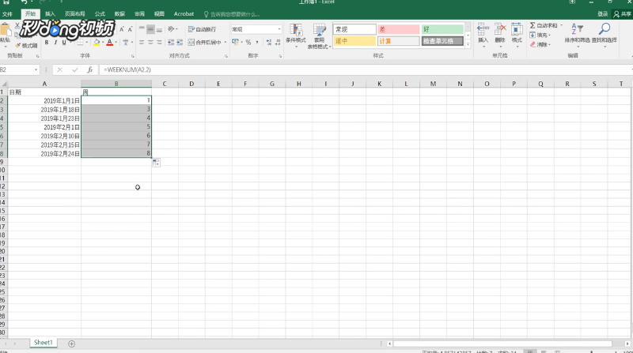Click the text orientation icon
Image resolution: width=633 pixels, height=353 pixels.
coord(171,29)
